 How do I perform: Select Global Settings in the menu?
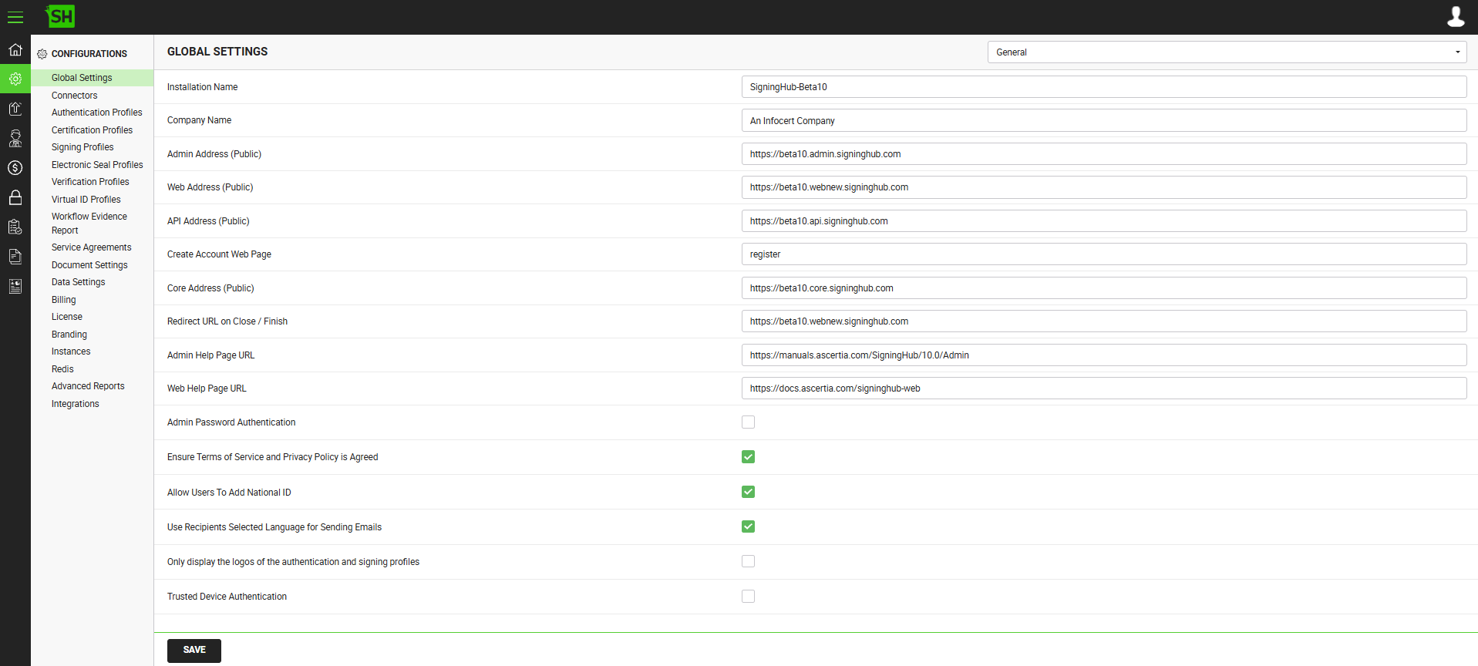point(82,78)
